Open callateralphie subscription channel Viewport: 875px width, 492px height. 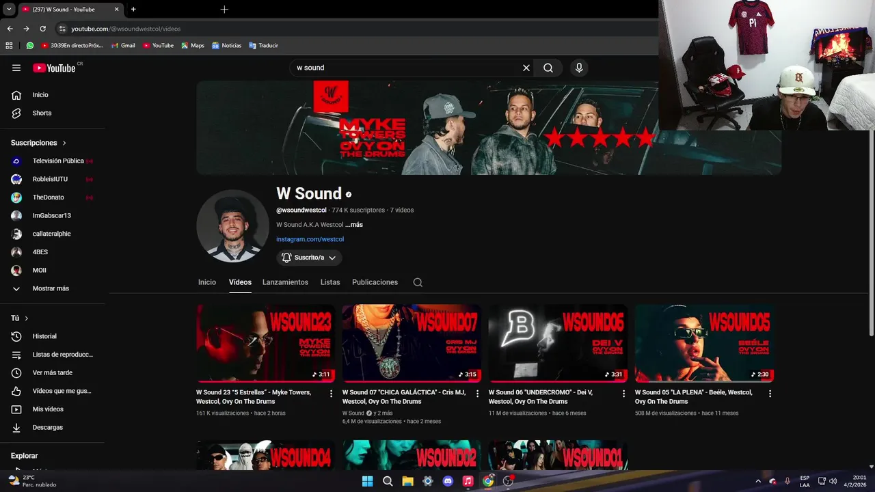tap(53, 234)
